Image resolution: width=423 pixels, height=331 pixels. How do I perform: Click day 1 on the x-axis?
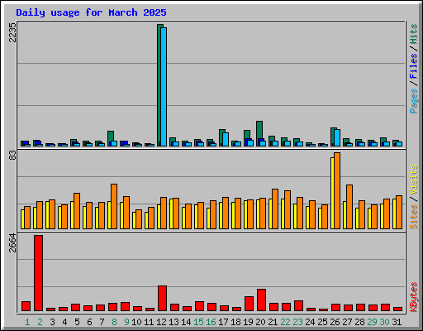[27, 322]
